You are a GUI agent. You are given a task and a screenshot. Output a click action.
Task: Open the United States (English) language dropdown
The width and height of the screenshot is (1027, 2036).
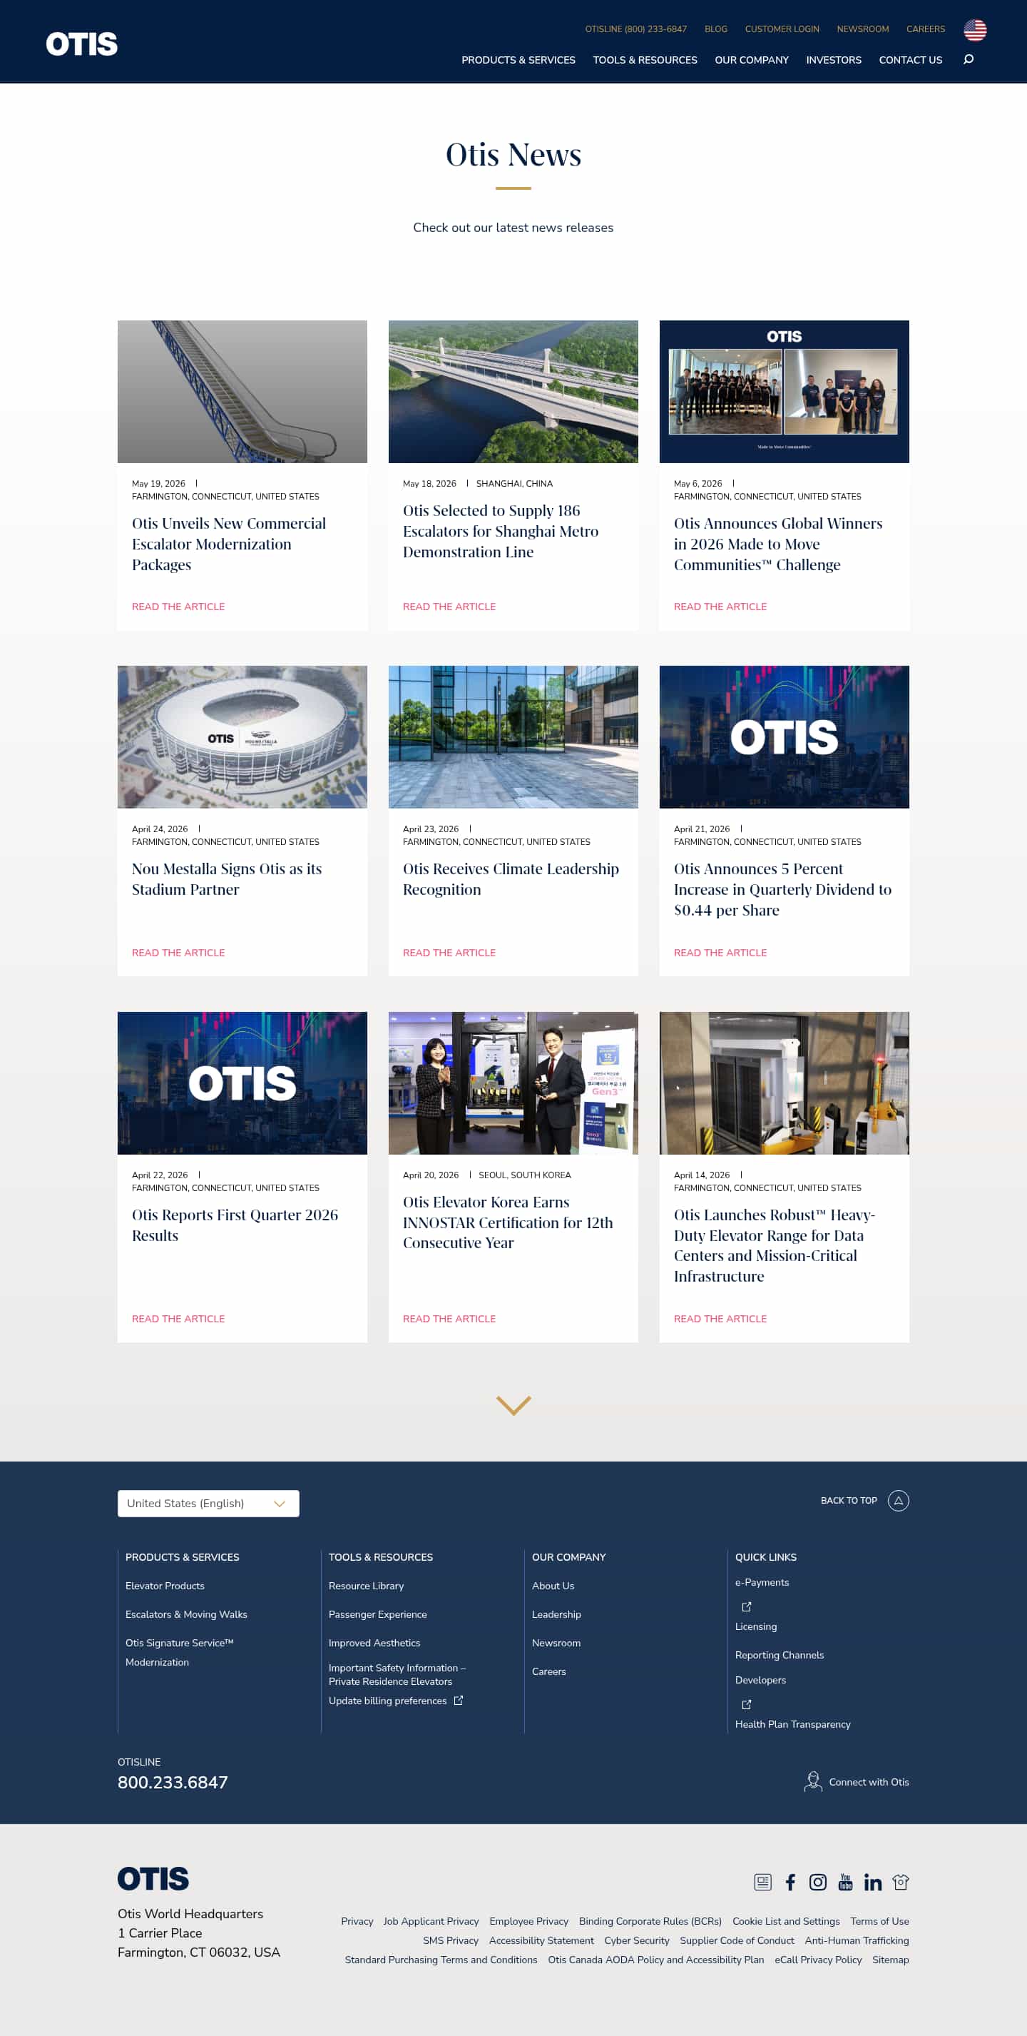(208, 1504)
